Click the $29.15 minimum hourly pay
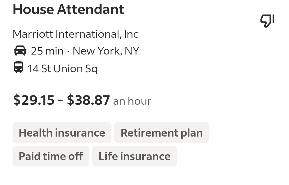This screenshot has width=289, height=185. coord(34,100)
